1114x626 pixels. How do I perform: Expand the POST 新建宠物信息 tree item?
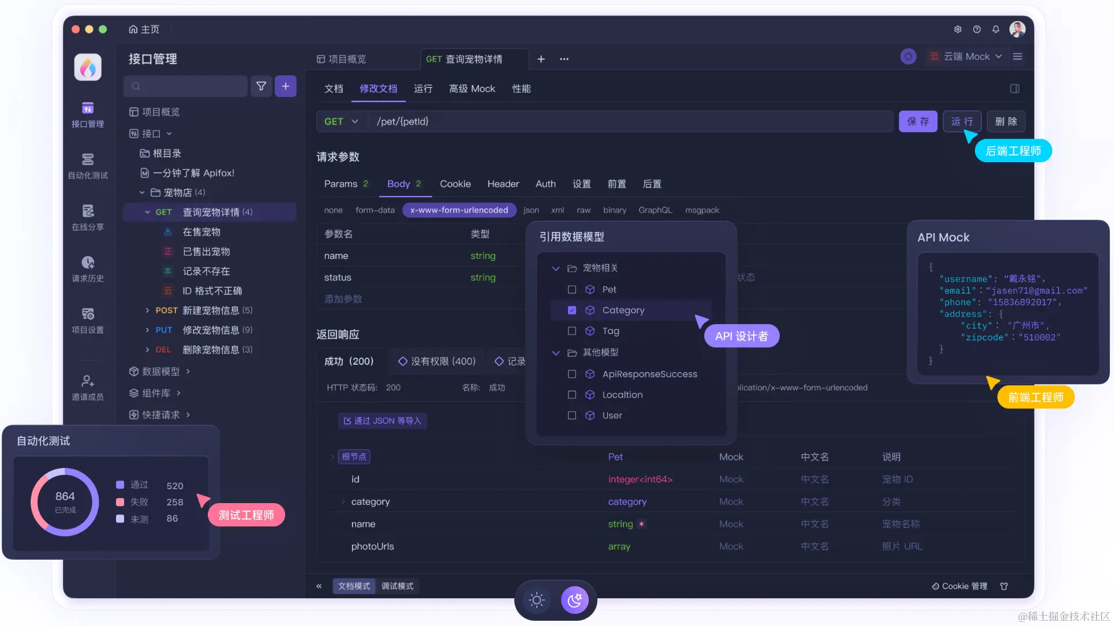[x=147, y=310]
